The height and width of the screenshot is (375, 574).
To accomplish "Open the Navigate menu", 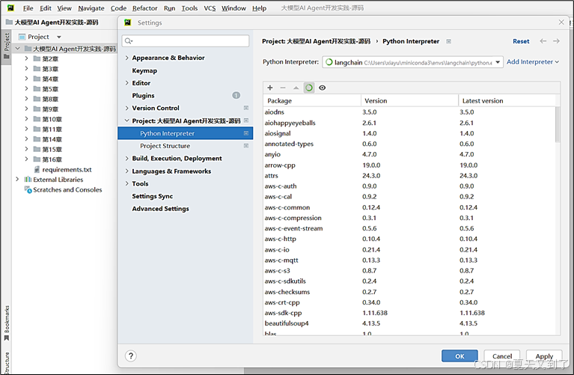I will (x=91, y=8).
